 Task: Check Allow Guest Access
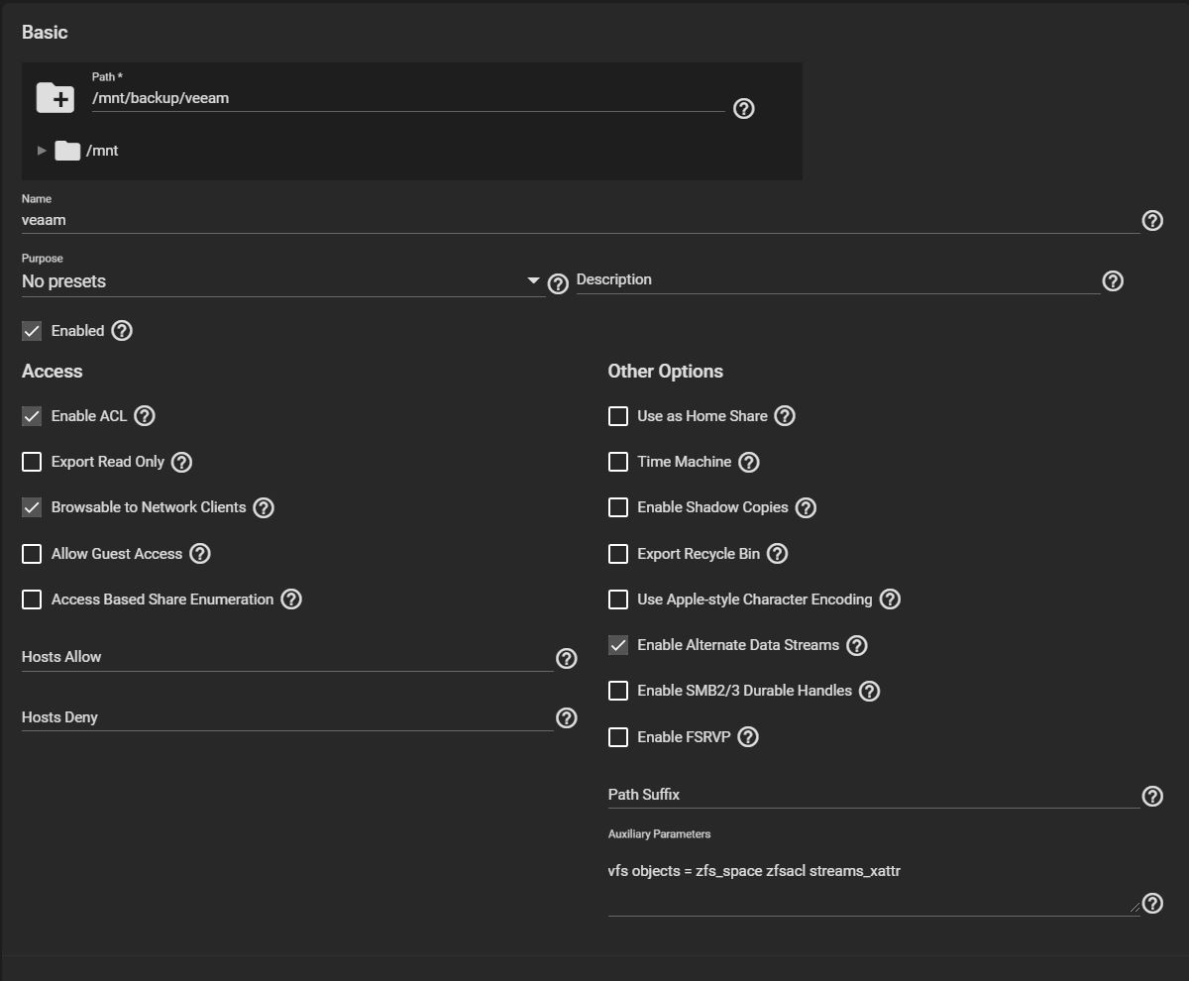(x=32, y=554)
